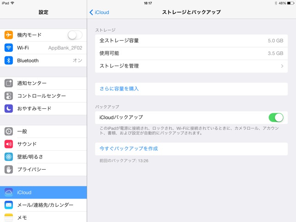Open 一般 settings
Image resolution: width=296 pixels, height=222 pixels.
click(x=43, y=131)
